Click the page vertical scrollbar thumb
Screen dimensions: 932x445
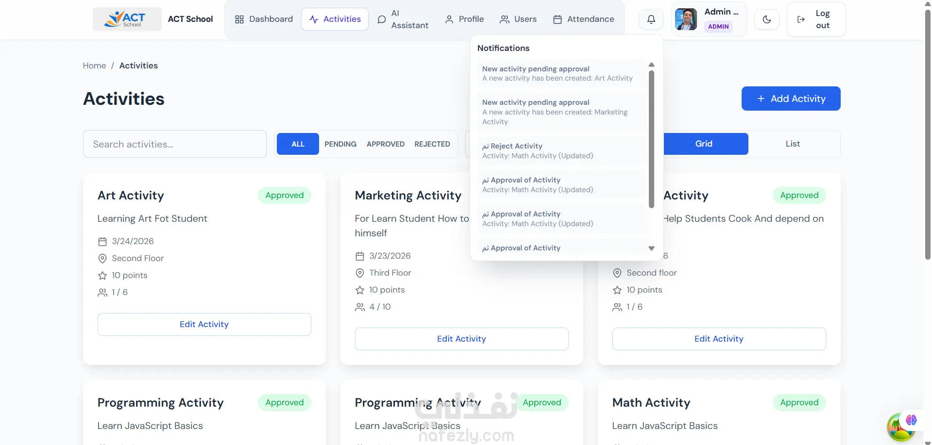[928, 135]
